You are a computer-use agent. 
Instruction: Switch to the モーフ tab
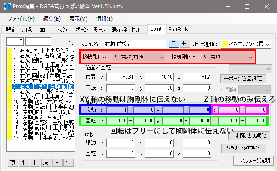pyautogui.click(x=99, y=29)
